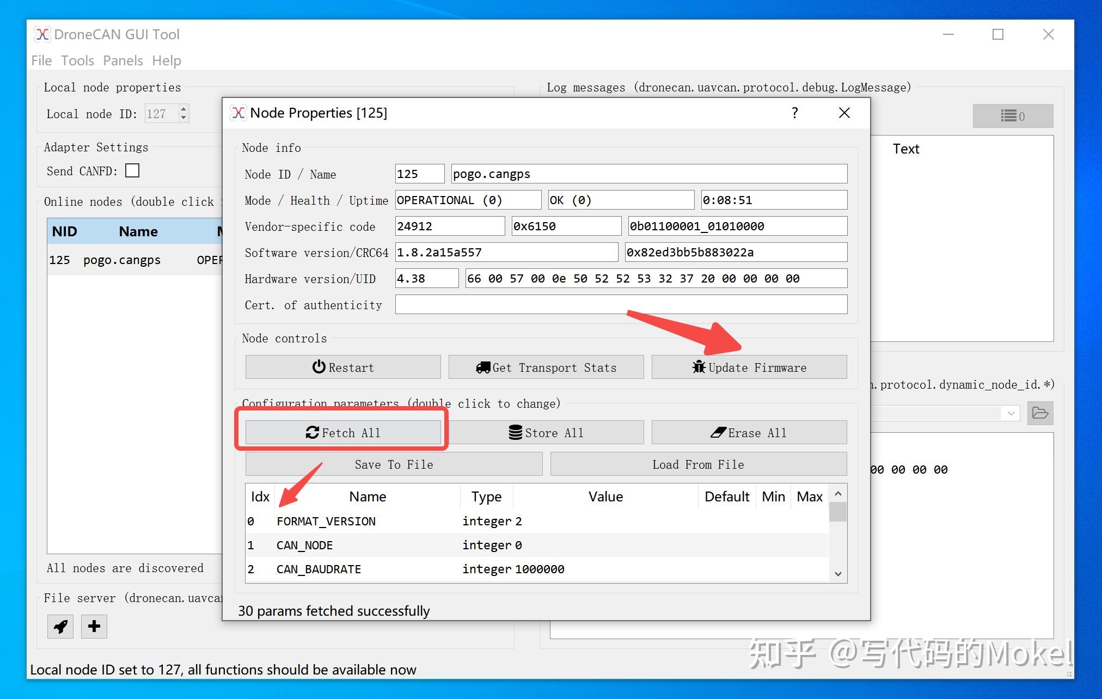
Task: Enable the Send CANFD checkbox
Action: 132,170
